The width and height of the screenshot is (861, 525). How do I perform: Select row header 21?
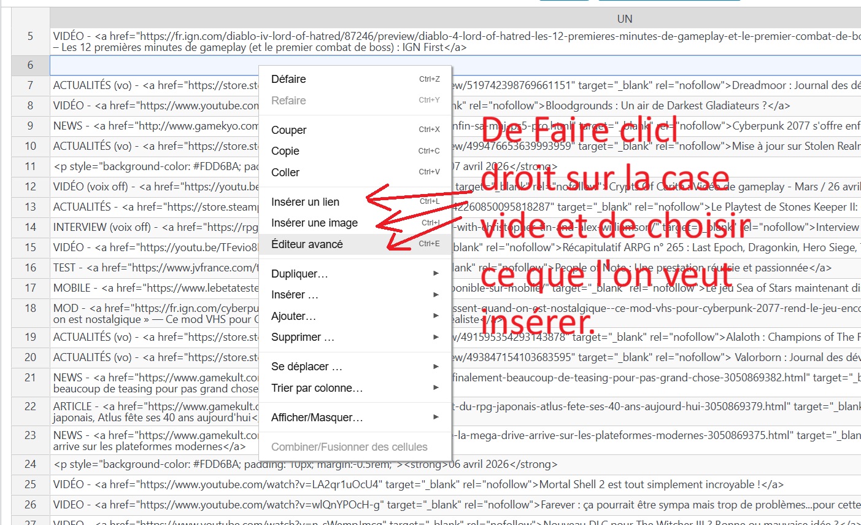click(x=31, y=383)
